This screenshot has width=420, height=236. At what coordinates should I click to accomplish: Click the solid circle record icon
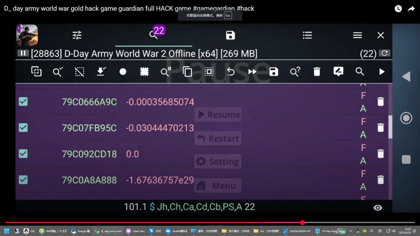123,71
